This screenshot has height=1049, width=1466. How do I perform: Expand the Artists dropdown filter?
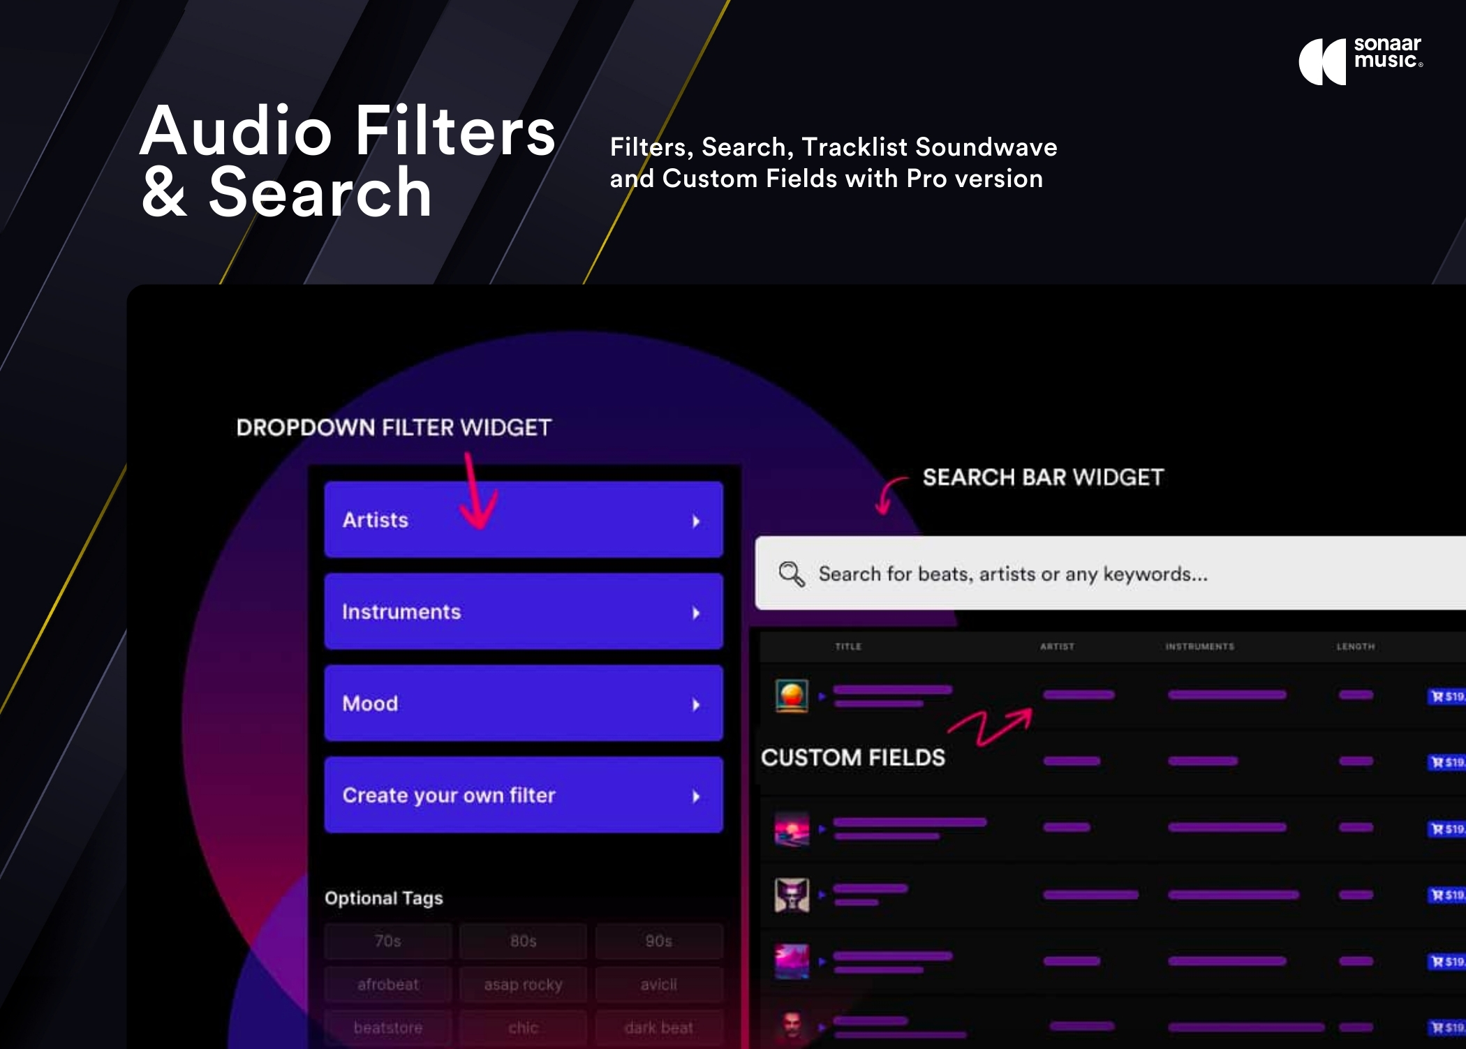pyautogui.click(x=521, y=521)
